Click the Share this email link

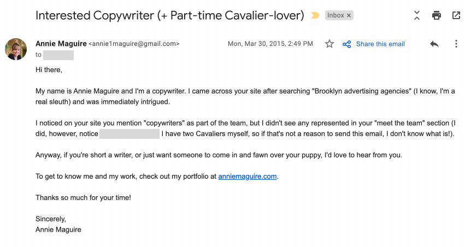point(380,44)
